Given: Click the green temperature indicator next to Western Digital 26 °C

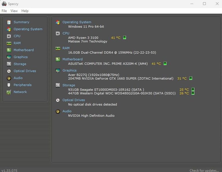Looking at the screenshot, I should pos(193,93).
